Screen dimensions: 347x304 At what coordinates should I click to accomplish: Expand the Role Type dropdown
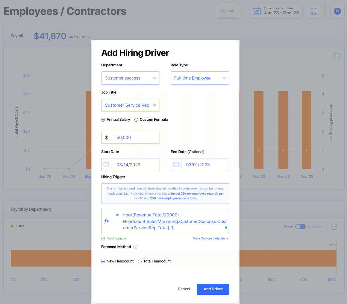pyautogui.click(x=200, y=78)
